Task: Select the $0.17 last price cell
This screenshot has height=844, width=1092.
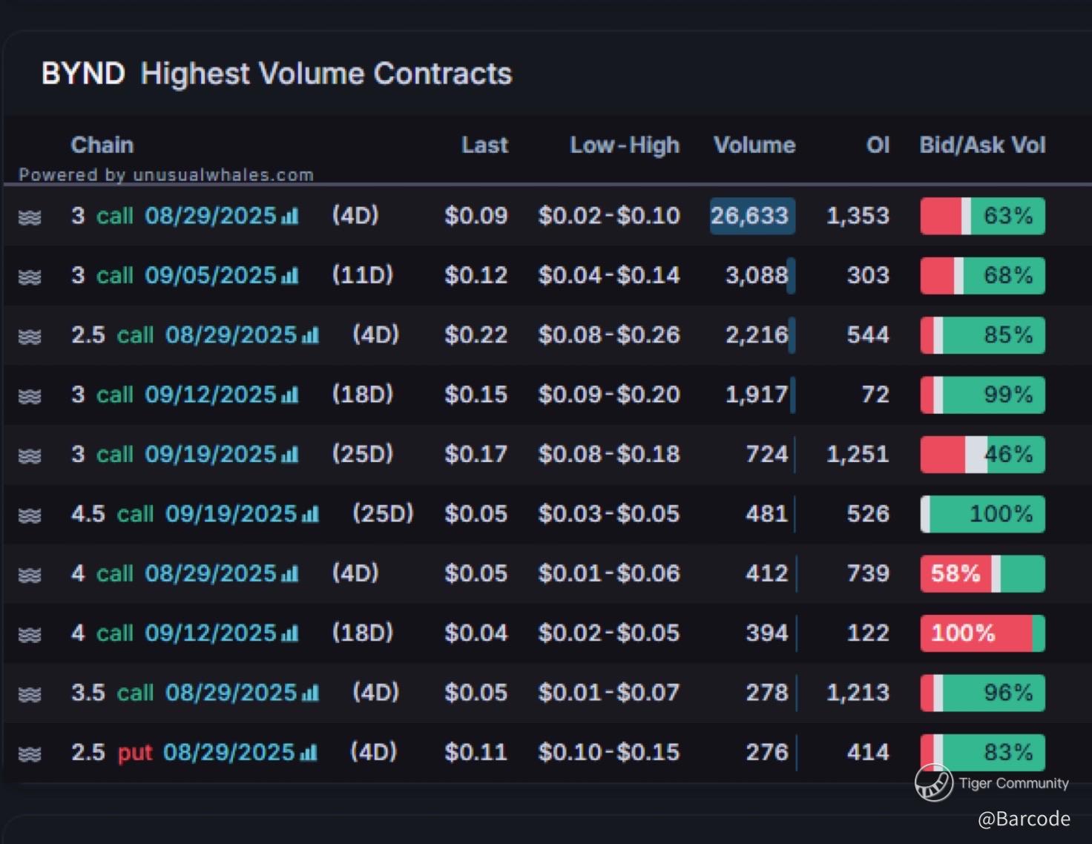Action: click(x=476, y=455)
